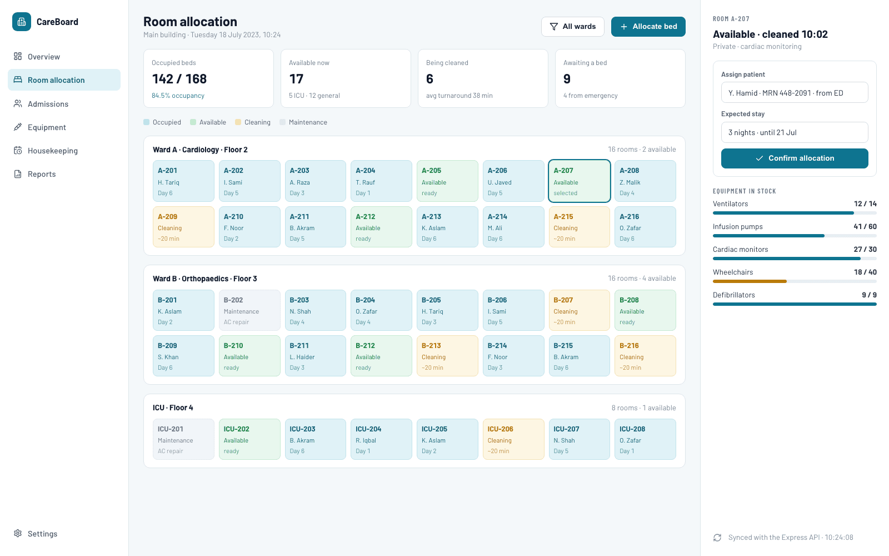Click the Housekeeping icon in sidebar
The height and width of the screenshot is (556, 889).
coord(18,150)
